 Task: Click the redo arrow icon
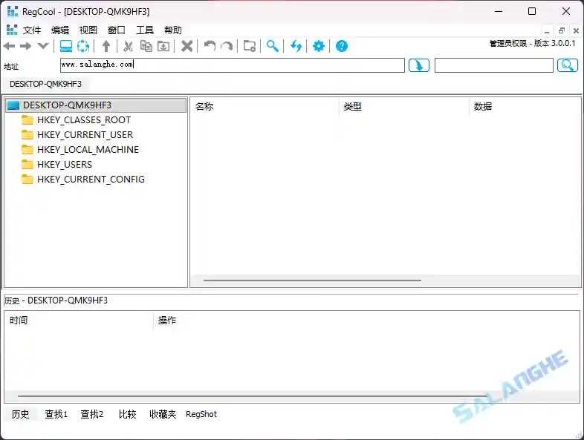pyautogui.click(x=227, y=46)
